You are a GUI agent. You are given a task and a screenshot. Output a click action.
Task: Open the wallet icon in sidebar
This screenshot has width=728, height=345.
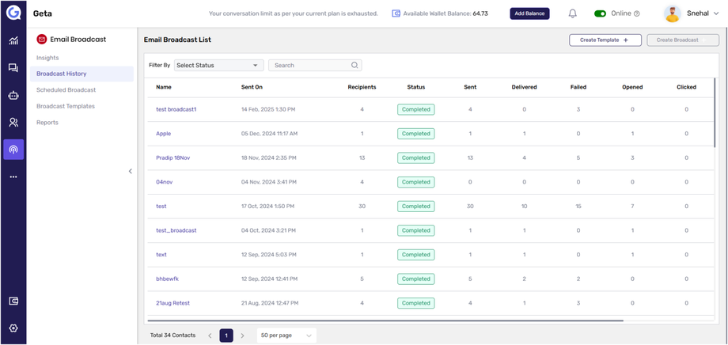click(x=13, y=301)
